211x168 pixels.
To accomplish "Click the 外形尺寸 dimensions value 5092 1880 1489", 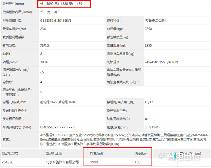I will coord(61,4).
